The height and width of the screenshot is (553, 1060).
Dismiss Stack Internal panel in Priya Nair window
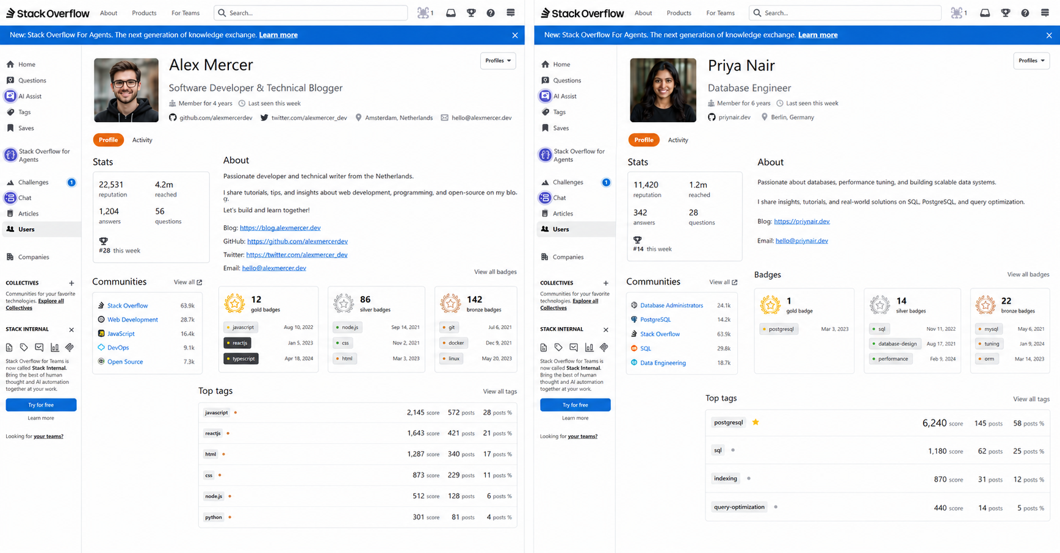point(606,330)
